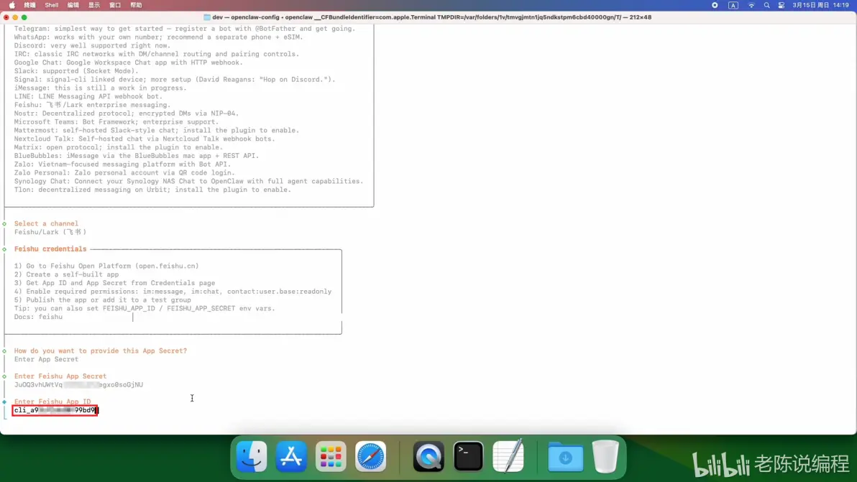Click step 4 'Enable required permissions' line
This screenshot has width=857, height=482.
pyautogui.click(x=173, y=292)
